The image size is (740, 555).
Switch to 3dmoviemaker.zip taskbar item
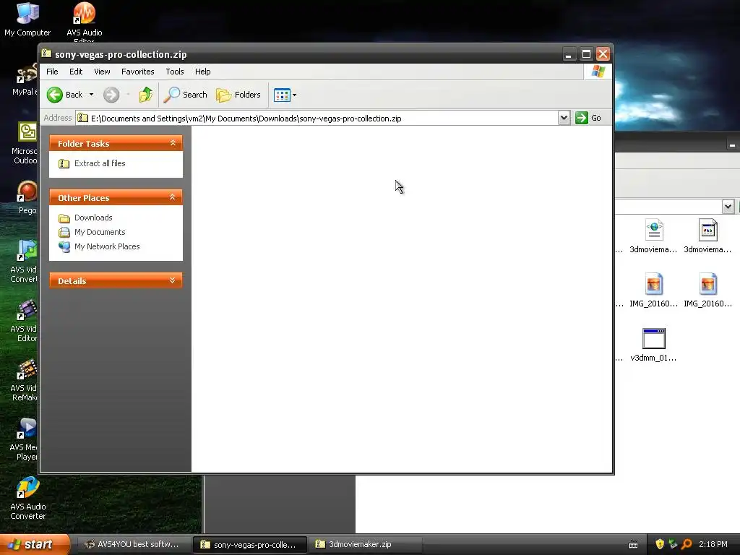[364, 544]
